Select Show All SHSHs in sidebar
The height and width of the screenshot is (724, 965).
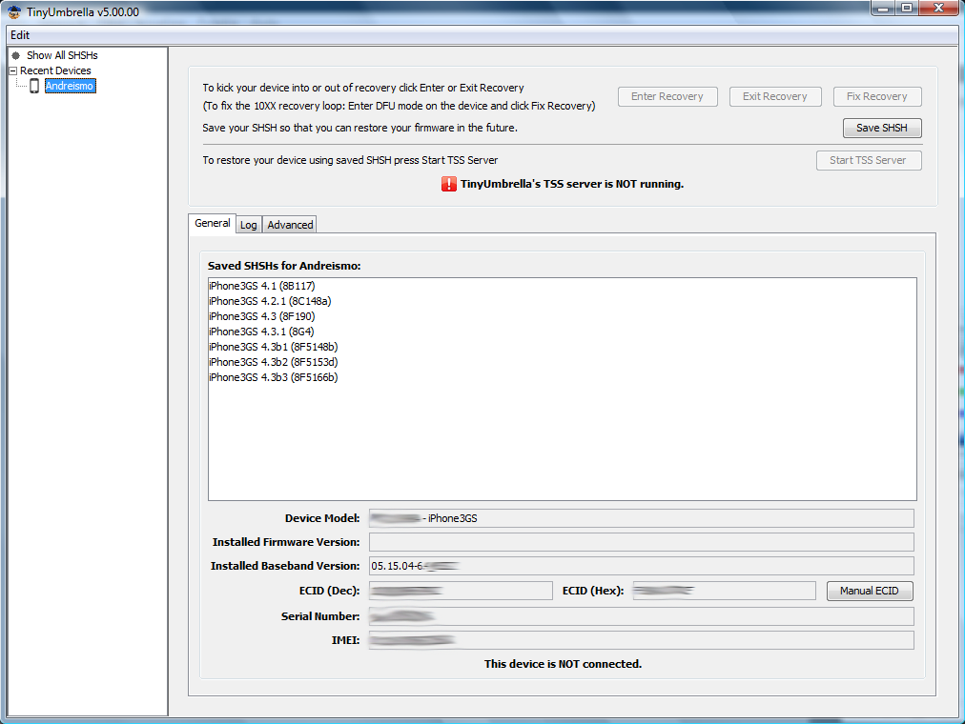(x=61, y=55)
